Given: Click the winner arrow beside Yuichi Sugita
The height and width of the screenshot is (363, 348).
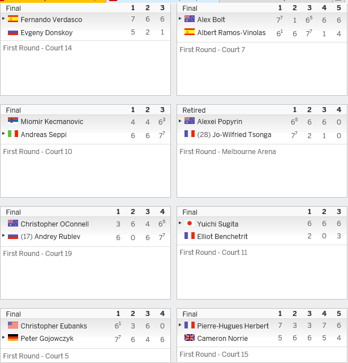Looking at the screenshot, I should click(180, 223).
